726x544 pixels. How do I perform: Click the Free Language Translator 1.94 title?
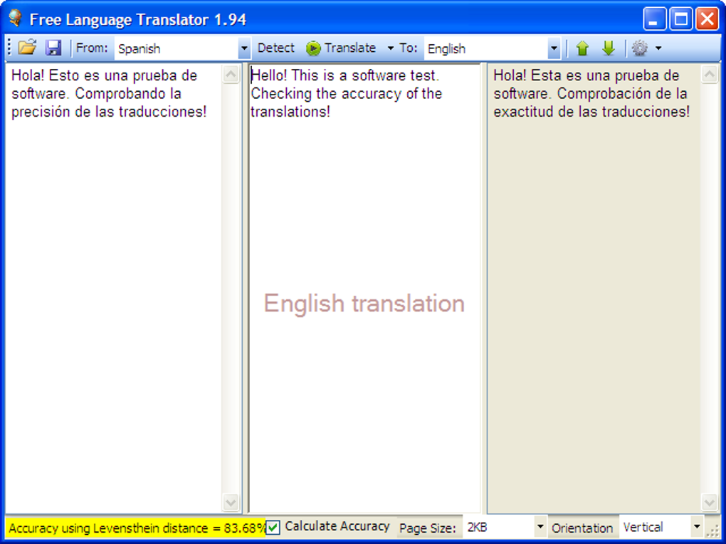coord(137,19)
